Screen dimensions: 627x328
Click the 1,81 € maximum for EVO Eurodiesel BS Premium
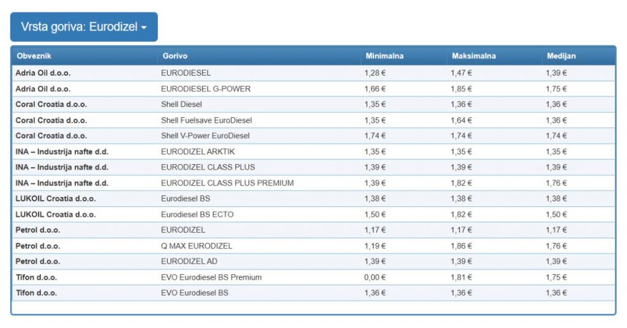tap(461, 277)
